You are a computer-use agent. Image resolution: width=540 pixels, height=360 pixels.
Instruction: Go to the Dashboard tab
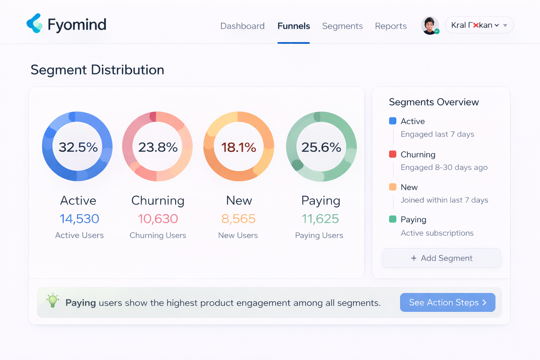pos(242,26)
